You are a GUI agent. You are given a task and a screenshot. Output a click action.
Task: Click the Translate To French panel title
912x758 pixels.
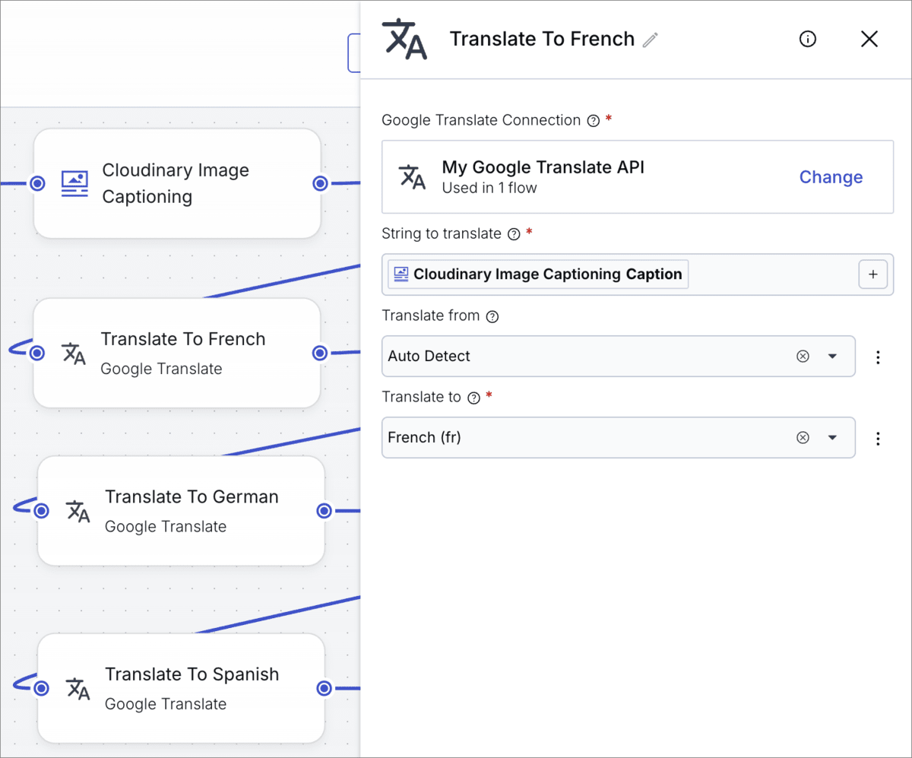[x=542, y=40]
